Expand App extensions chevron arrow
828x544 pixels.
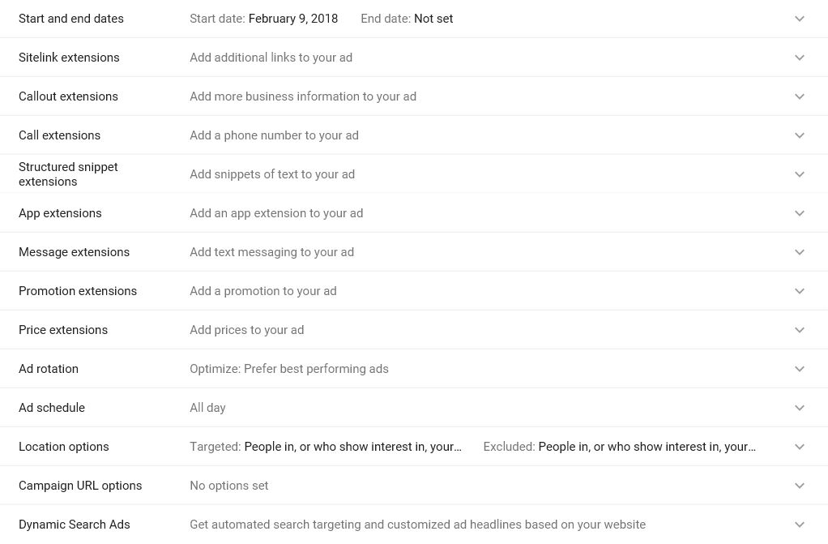[799, 213]
